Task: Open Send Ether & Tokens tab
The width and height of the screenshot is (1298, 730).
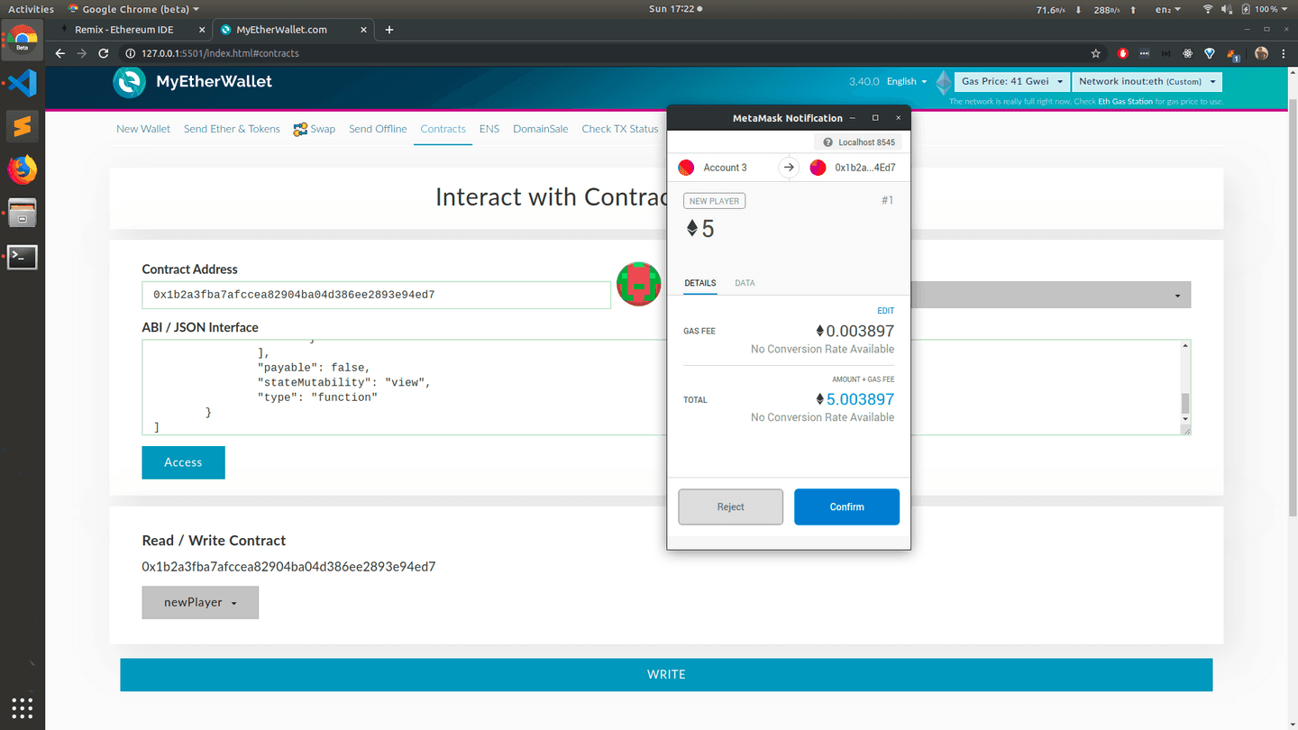Action: tap(232, 129)
